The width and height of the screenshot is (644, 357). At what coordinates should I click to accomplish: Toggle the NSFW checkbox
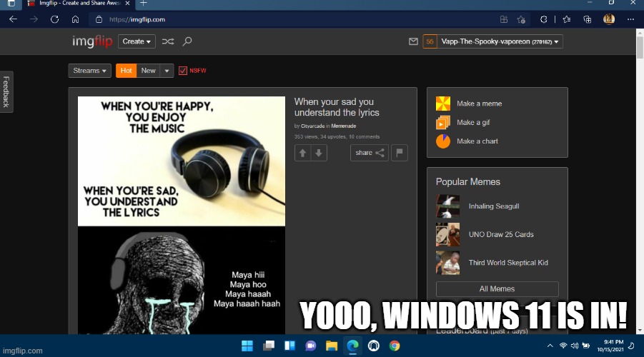pos(183,71)
